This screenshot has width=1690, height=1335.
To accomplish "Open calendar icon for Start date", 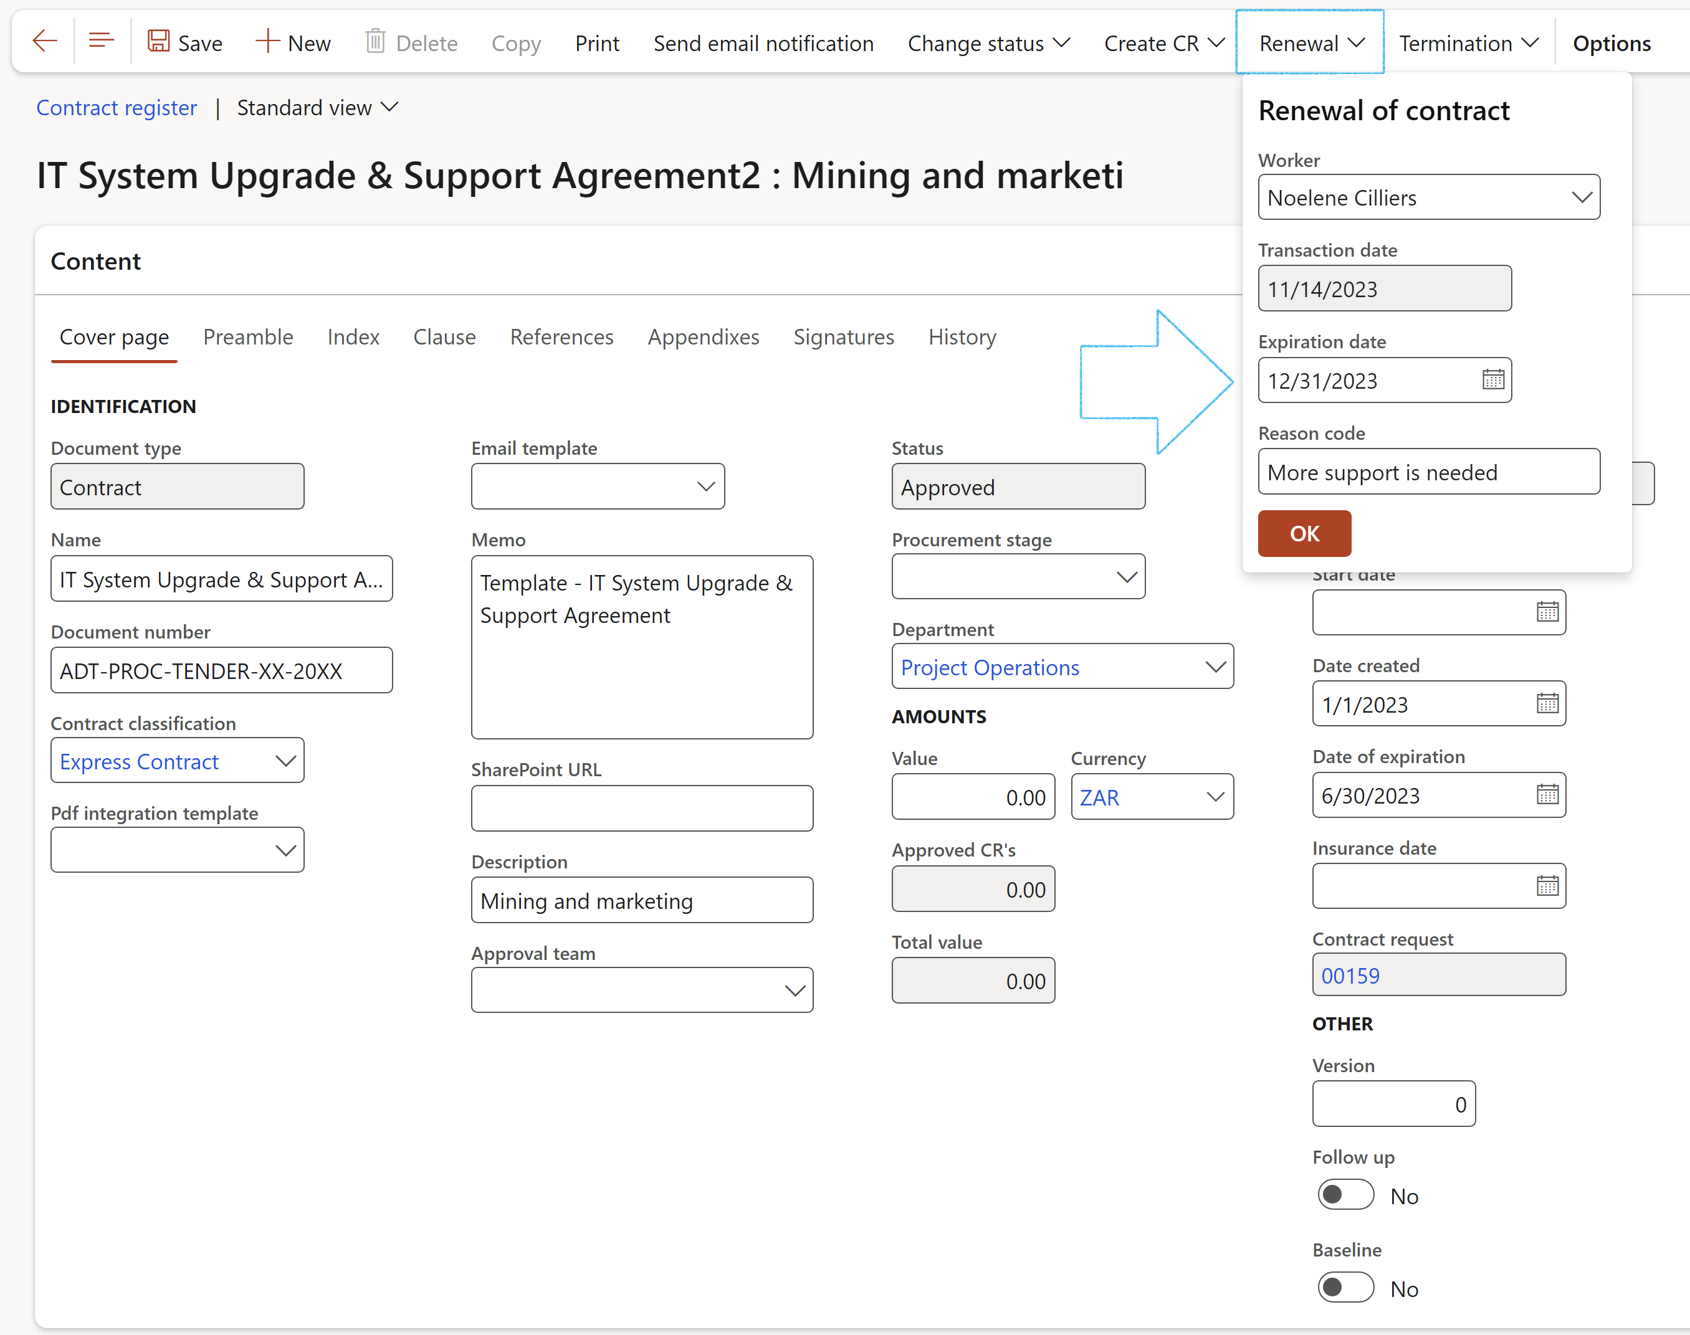I will pos(1547,612).
